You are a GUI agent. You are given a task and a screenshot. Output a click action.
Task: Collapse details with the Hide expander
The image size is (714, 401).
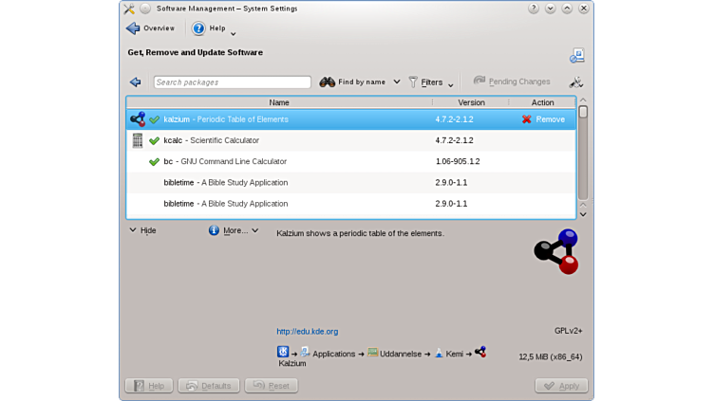142,230
